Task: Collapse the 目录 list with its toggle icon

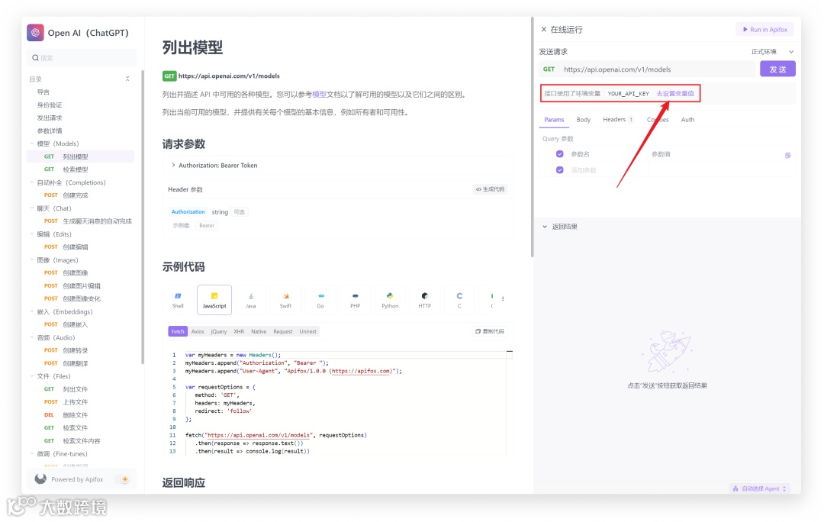Action: point(127,79)
